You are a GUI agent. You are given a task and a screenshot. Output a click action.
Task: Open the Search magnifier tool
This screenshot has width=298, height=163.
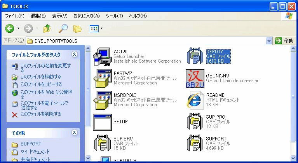point(63,28)
